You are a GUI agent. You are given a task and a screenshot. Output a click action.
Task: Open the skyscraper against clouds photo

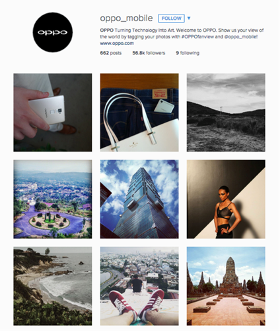pyautogui.click(x=139, y=199)
